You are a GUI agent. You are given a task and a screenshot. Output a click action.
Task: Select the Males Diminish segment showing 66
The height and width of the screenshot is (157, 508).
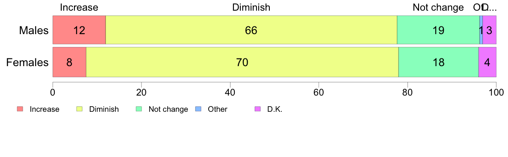pos(251,30)
